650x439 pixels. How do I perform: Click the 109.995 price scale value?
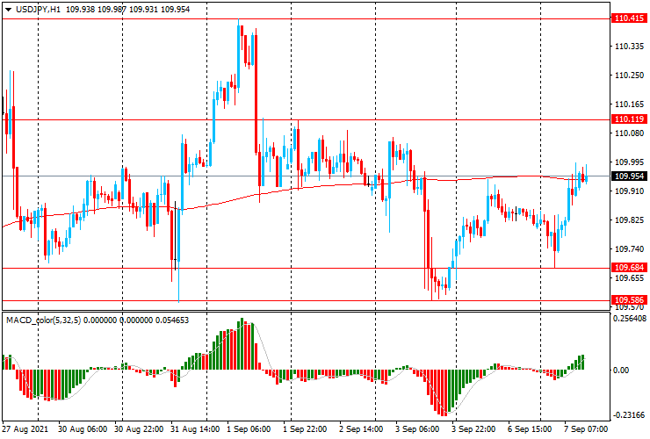coord(629,162)
